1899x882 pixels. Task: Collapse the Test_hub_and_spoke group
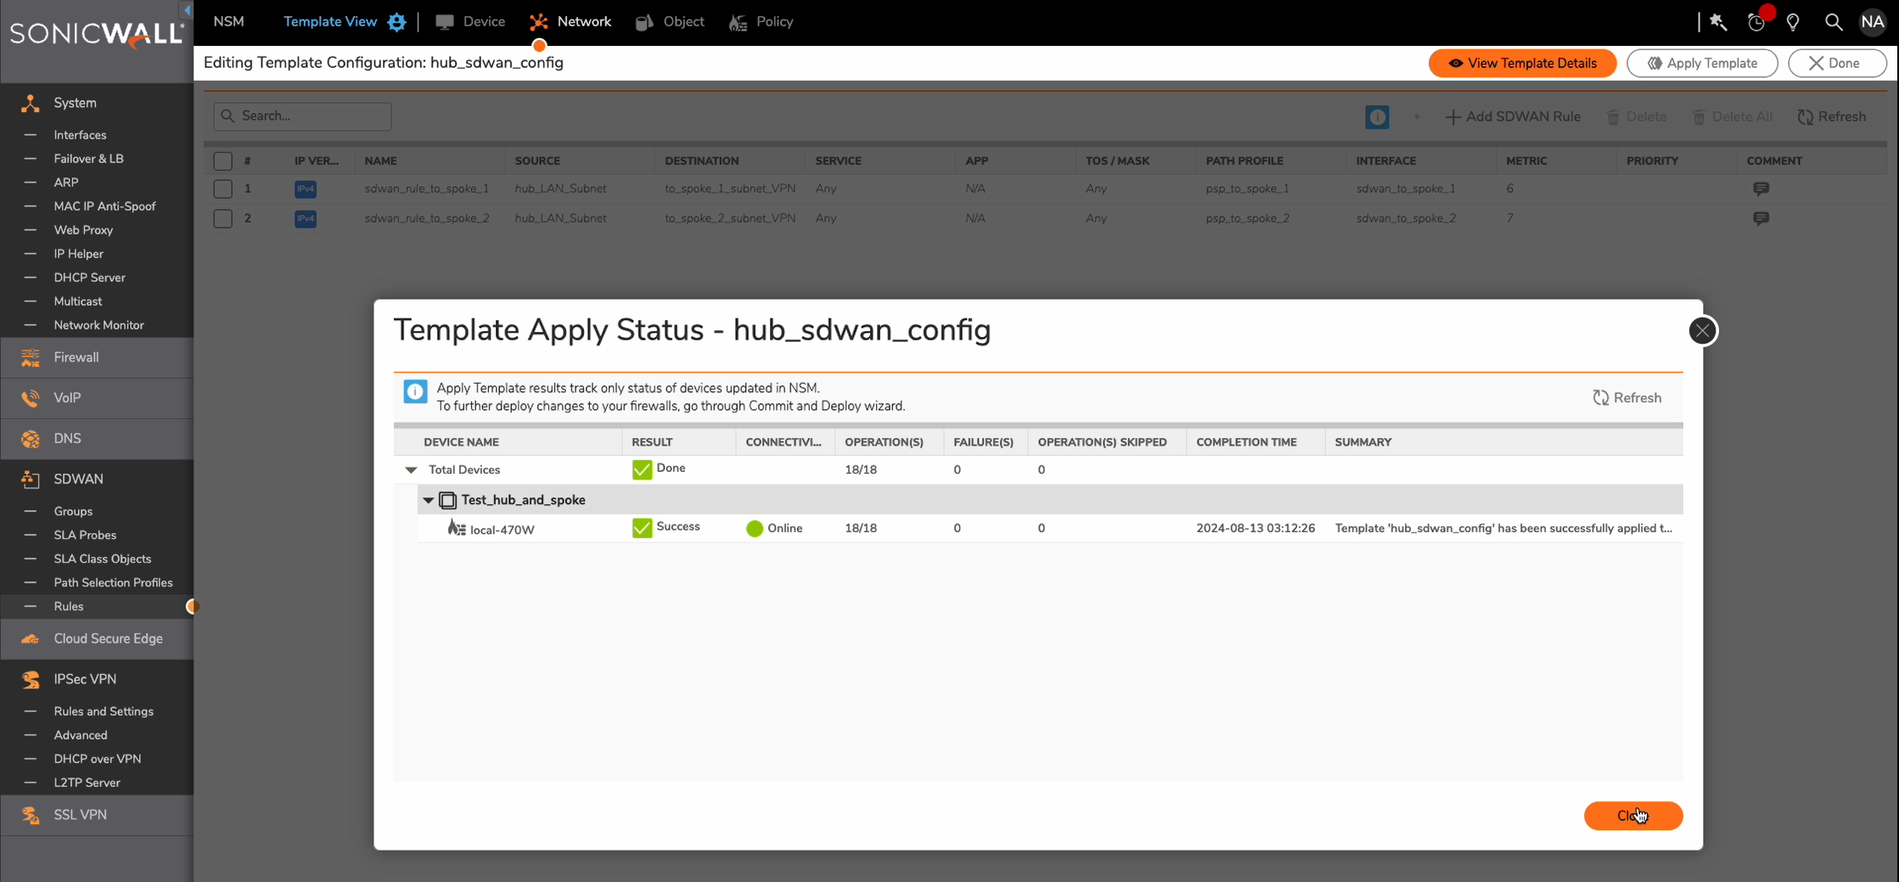click(x=428, y=501)
